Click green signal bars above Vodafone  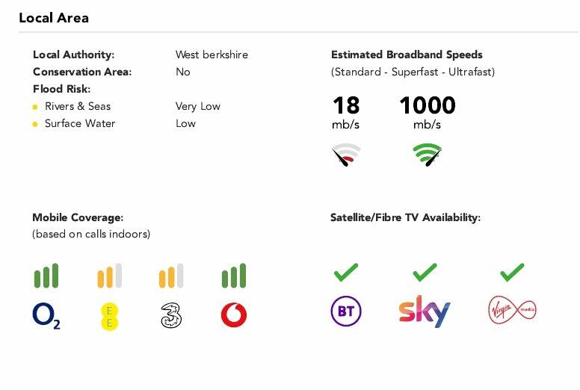pos(234,276)
